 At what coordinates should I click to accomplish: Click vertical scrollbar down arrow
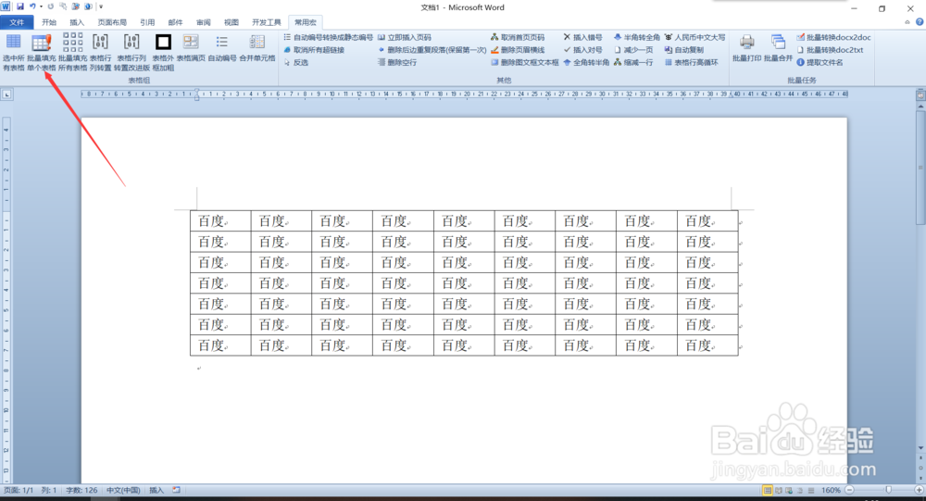[x=920, y=448]
